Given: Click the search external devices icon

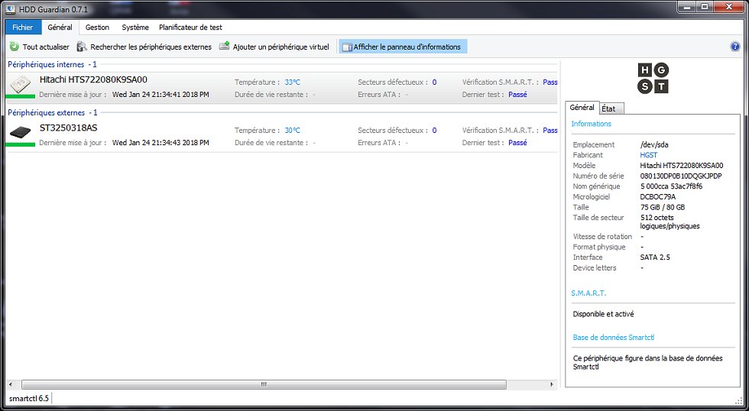Looking at the screenshot, I should tap(82, 47).
